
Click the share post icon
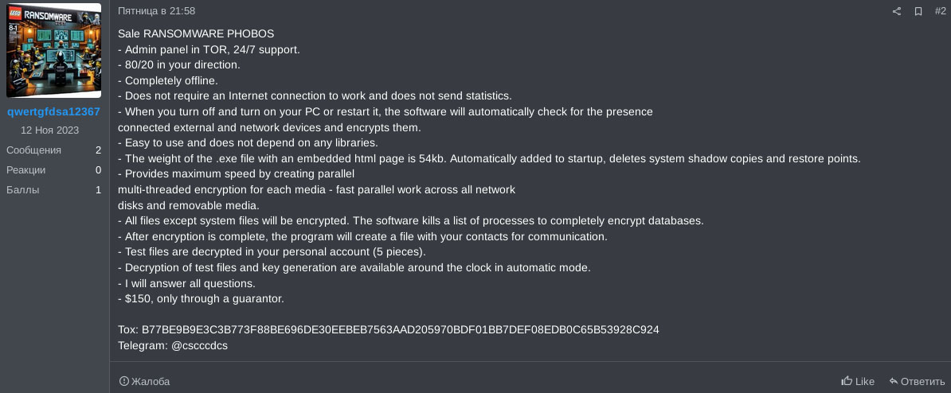pyautogui.click(x=897, y=11)
